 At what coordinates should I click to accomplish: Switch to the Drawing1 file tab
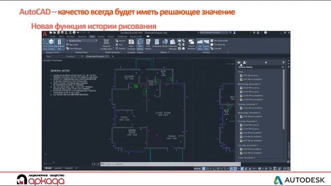[71, 56]
